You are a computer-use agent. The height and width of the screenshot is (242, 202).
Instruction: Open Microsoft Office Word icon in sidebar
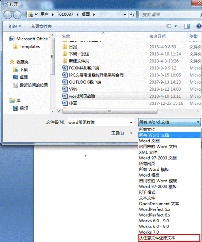[x=12, y=39]
